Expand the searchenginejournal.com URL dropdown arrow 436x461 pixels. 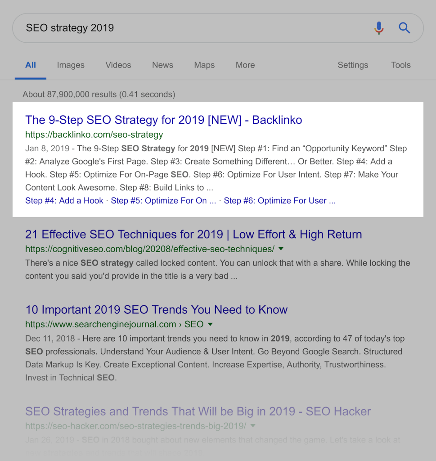[x=210, y=324]
